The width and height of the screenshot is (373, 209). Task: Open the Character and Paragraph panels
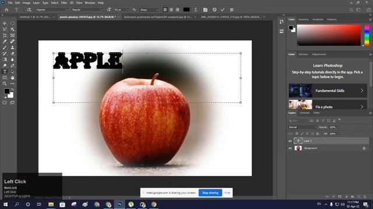205,10
